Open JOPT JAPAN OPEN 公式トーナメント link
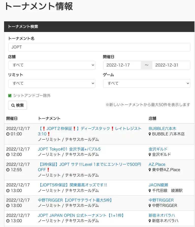The height and width of the screenshot is (227, 195). pyautogui.click(x=81, y=215)
